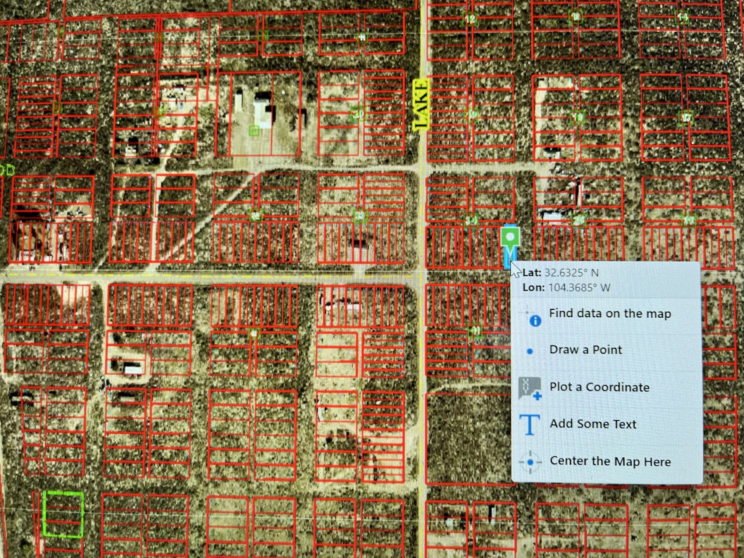Viewport: 744px width, 558px height.
Task: Choose "Add Some Text" from the menu
Action: tap(593, 424)
